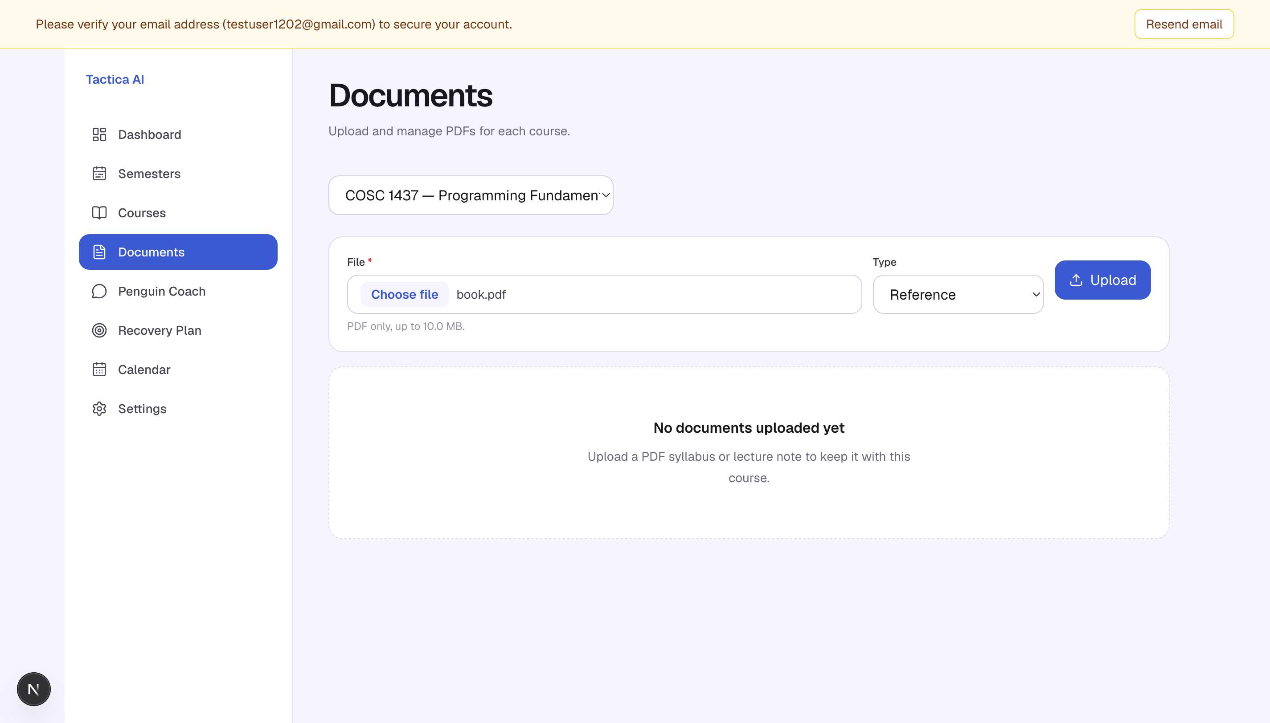
Task: Click the email verification notice text
Action: 274,24
